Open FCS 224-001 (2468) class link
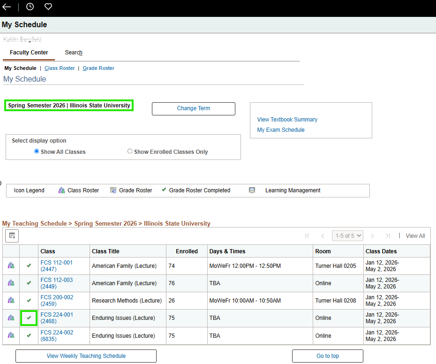The width and height of the screenshot is (436, 364). point(57,318)
